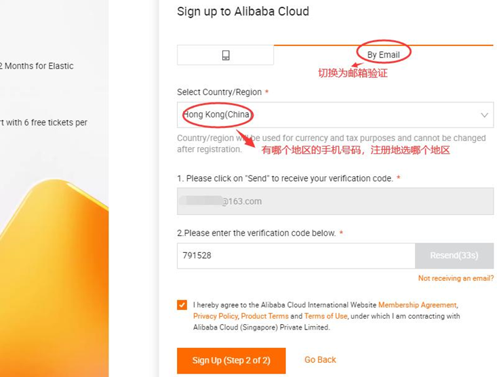
Task: Open the Membership Agreement link
Action: pos(417,305)
